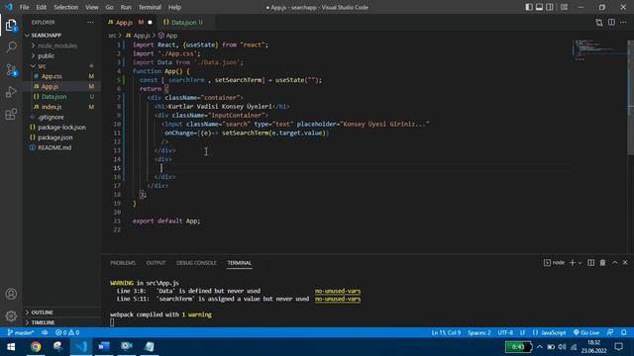The image size is (634, 356).
Task: Toggle the primary sidebar layout icon
Action: pos(529,7)
